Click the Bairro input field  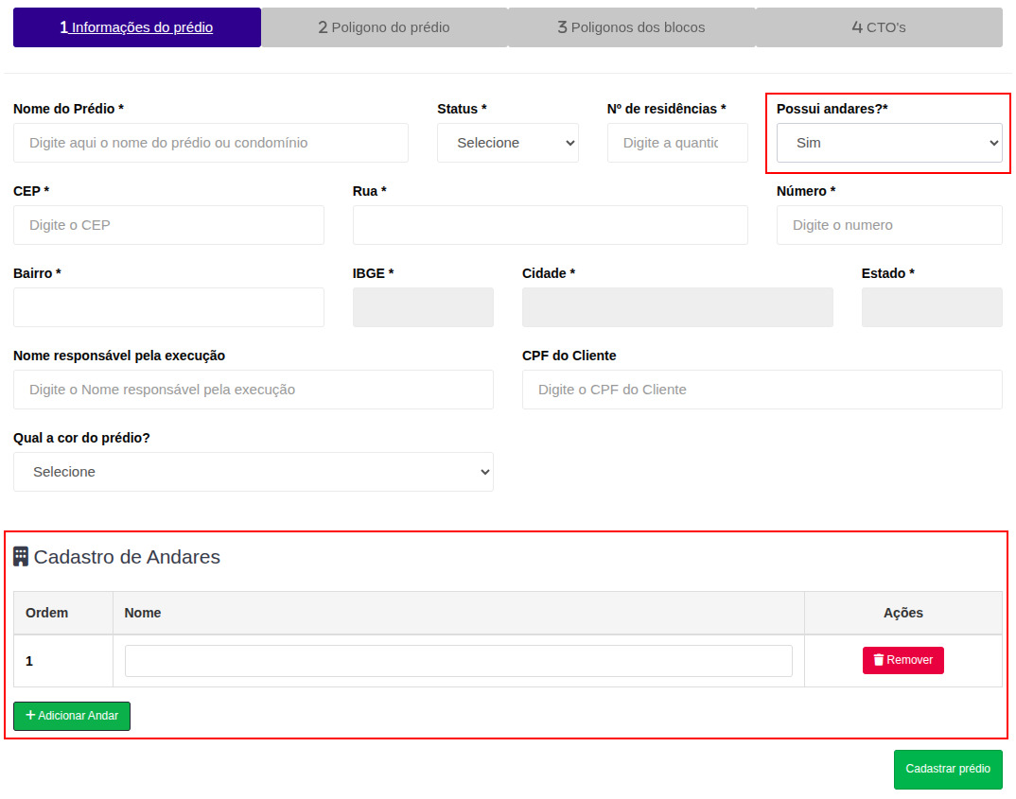pos(168,307)
